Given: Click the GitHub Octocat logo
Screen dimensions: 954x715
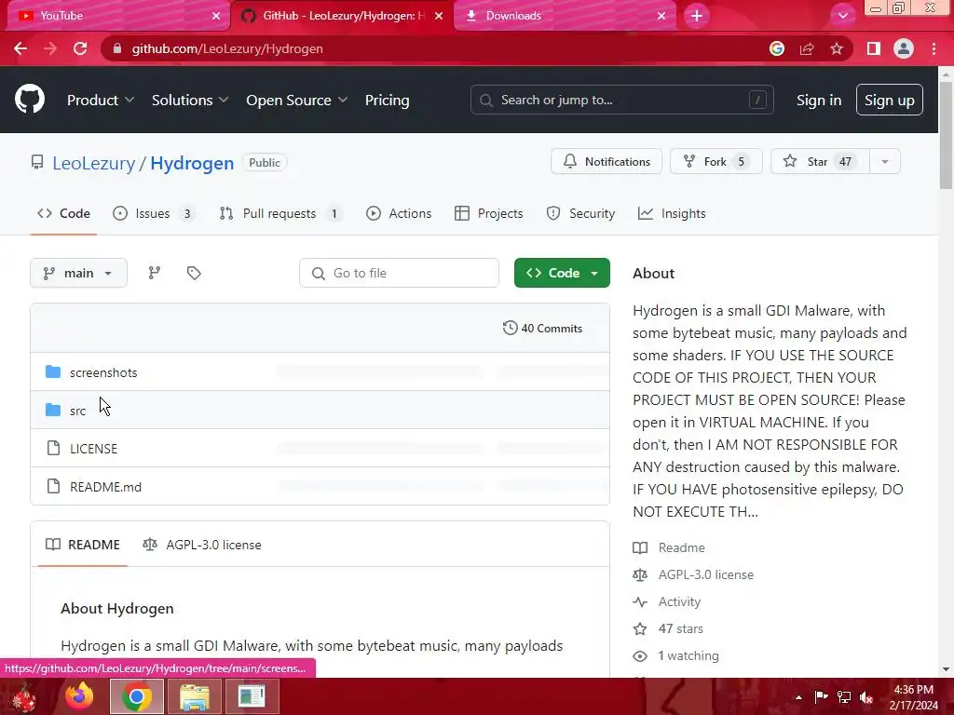Looking at the screenshot, I should [29, 100].
